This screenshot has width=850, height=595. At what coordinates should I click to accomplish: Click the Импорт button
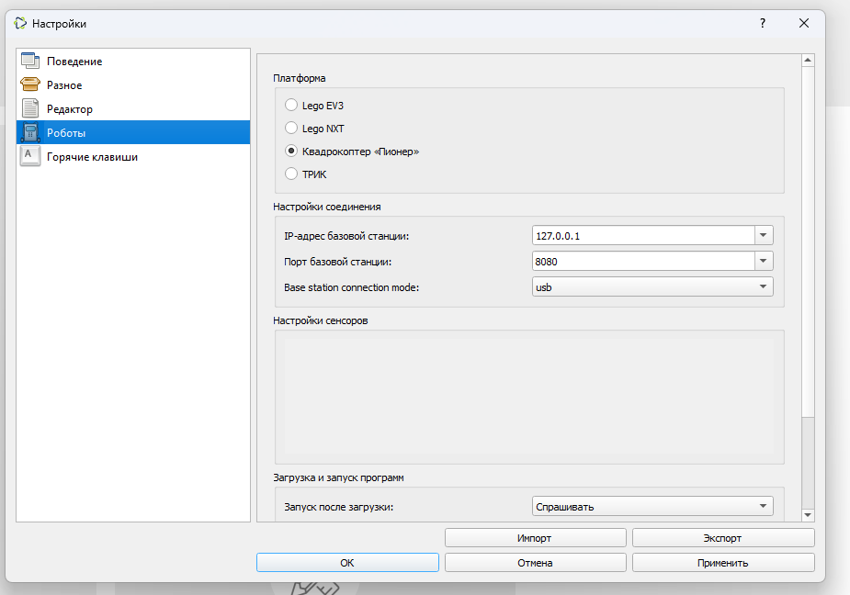(x=535, y=537)
